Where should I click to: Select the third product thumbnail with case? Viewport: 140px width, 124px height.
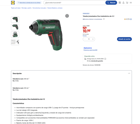(x=15, y=34)
